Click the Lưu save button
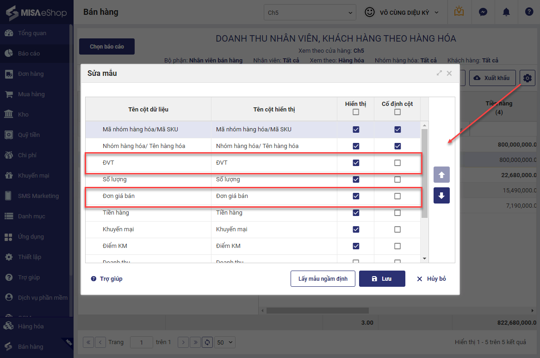Image resolution: width=540 pixels, height=358 pixels. pos(382,279)
